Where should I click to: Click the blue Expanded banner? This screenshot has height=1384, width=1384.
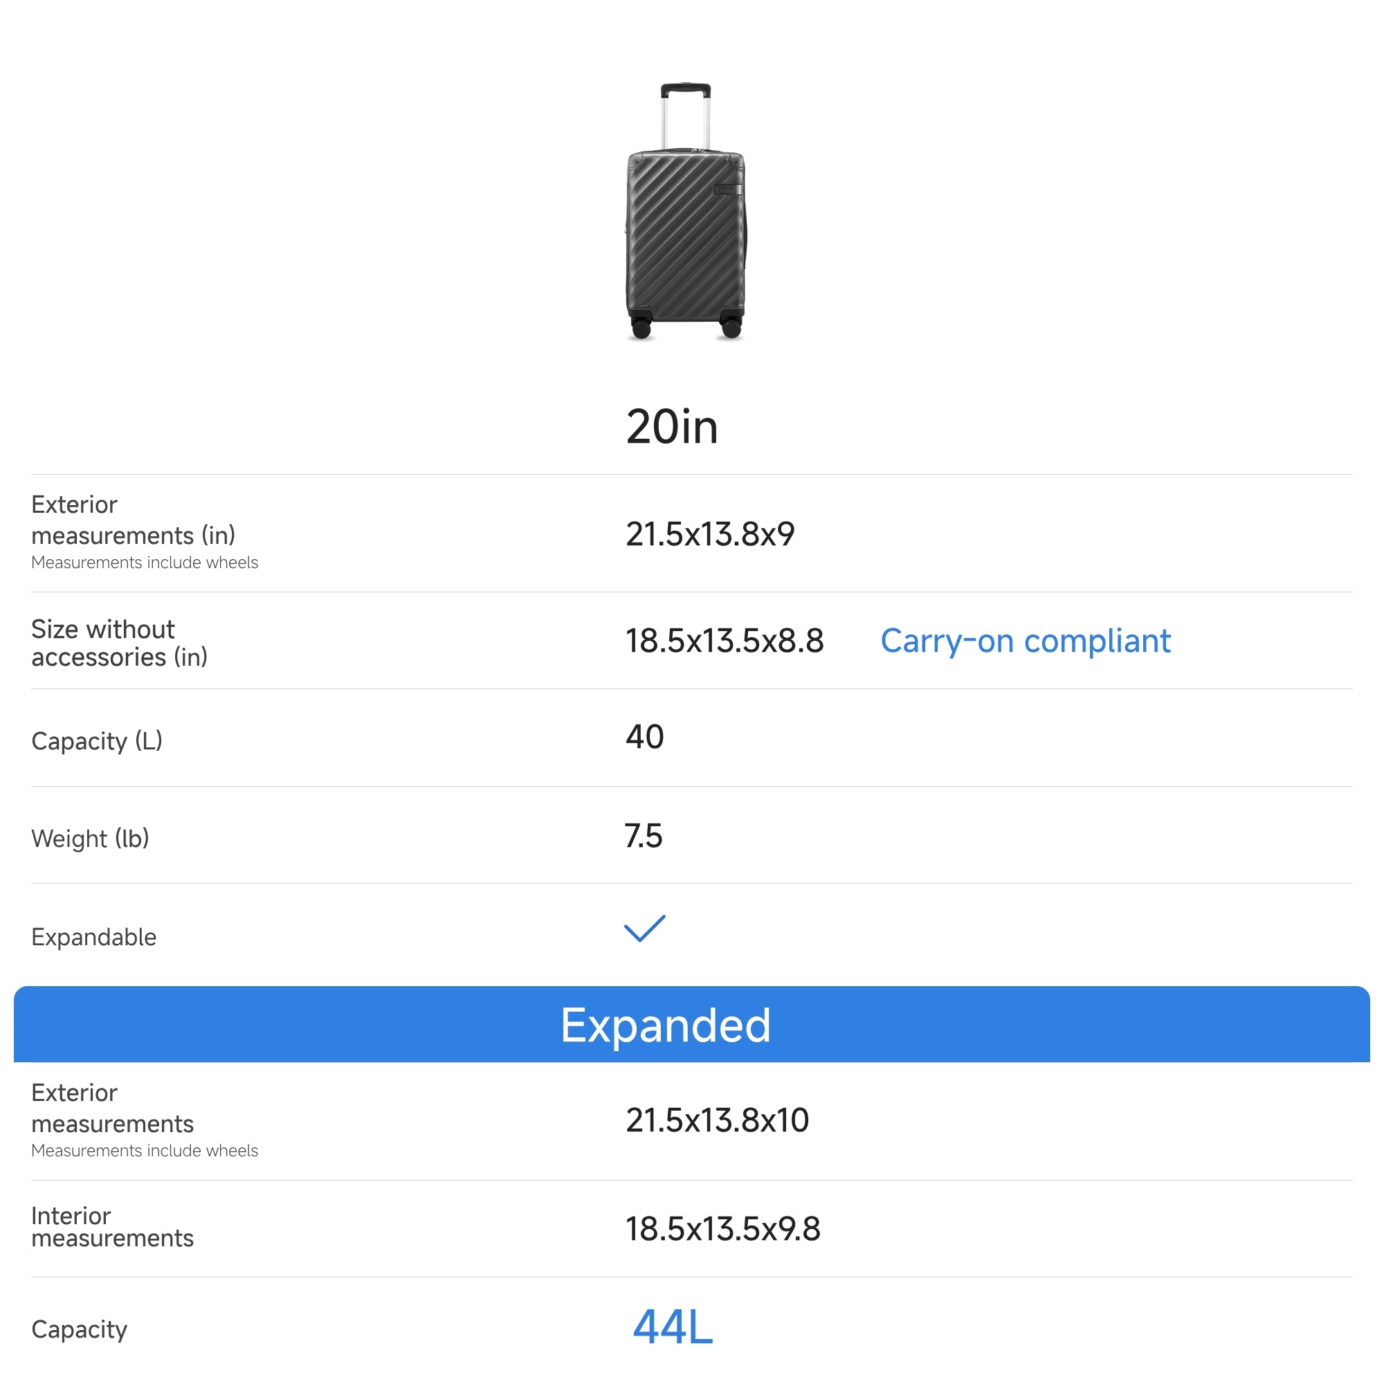(691, 1024)
